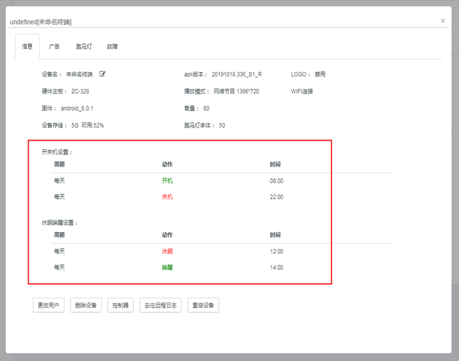The image size is (459, 361).
Task: Click the green 开机 action text
Action: click(x=167, y=181)
